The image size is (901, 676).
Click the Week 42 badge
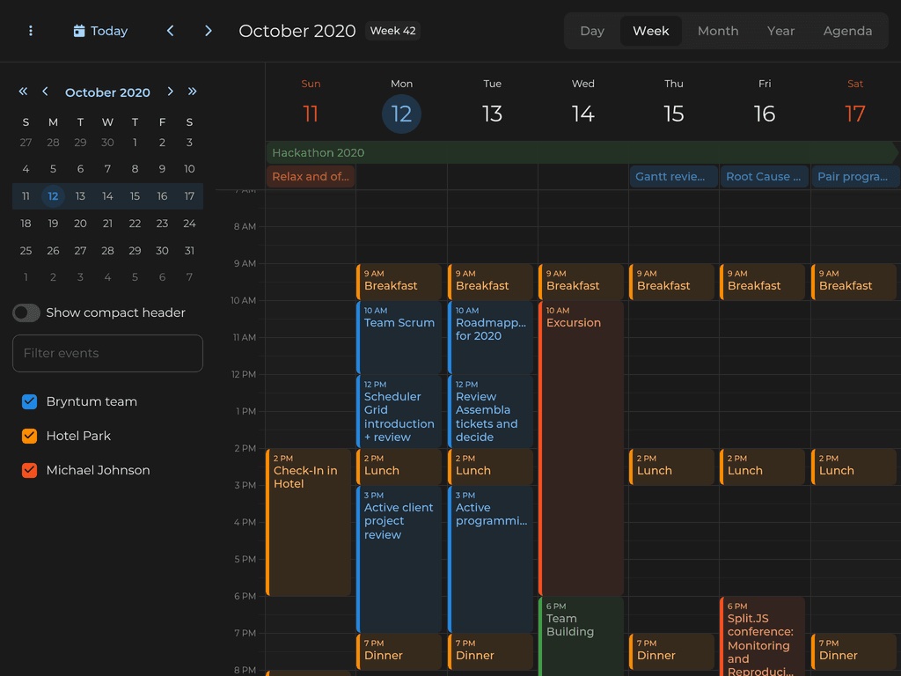(x=392, y=31)
